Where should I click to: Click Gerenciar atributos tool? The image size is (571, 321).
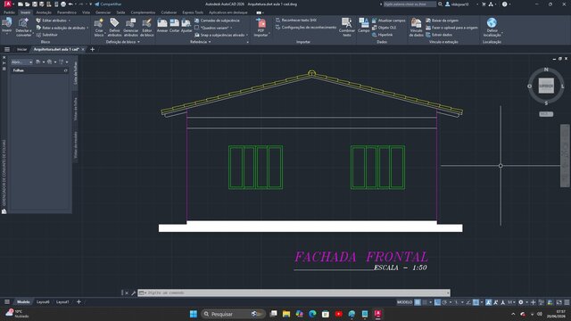[x=130, y=28]
